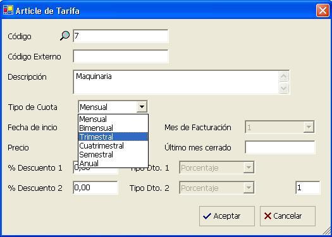332x237 pixels.
Task: Click the Cancelar button
Action: pos(288,216)
